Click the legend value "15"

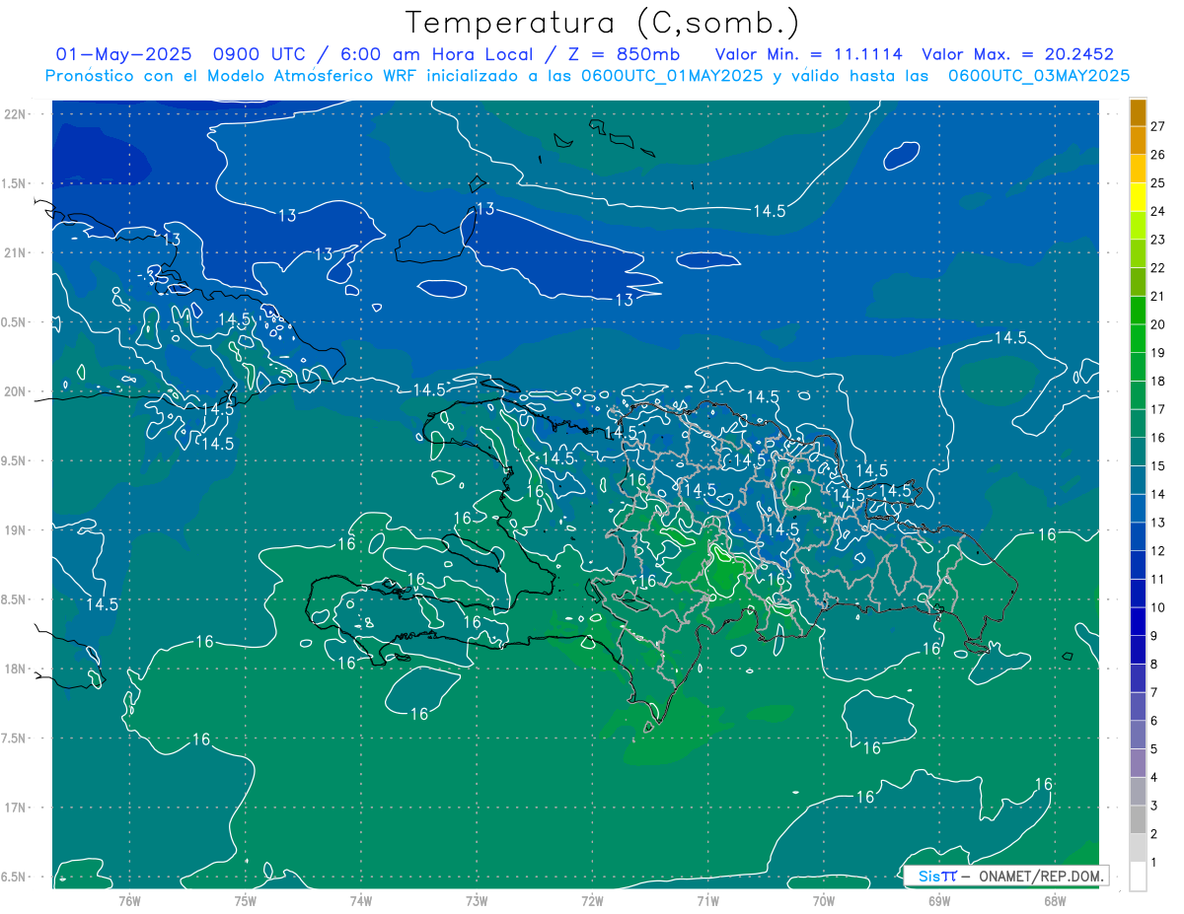[1158, 465]
